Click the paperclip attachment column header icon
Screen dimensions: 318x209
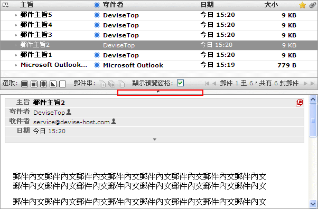click(x=313, y=5)
